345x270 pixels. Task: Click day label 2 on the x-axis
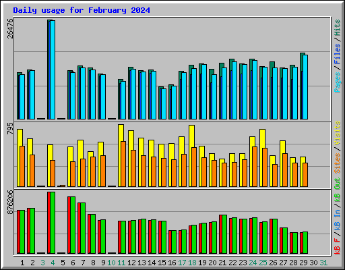pyautogui.click(x=32, y=263)
